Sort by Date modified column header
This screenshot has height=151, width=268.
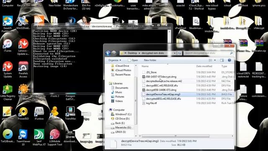[x=204, y=66]
